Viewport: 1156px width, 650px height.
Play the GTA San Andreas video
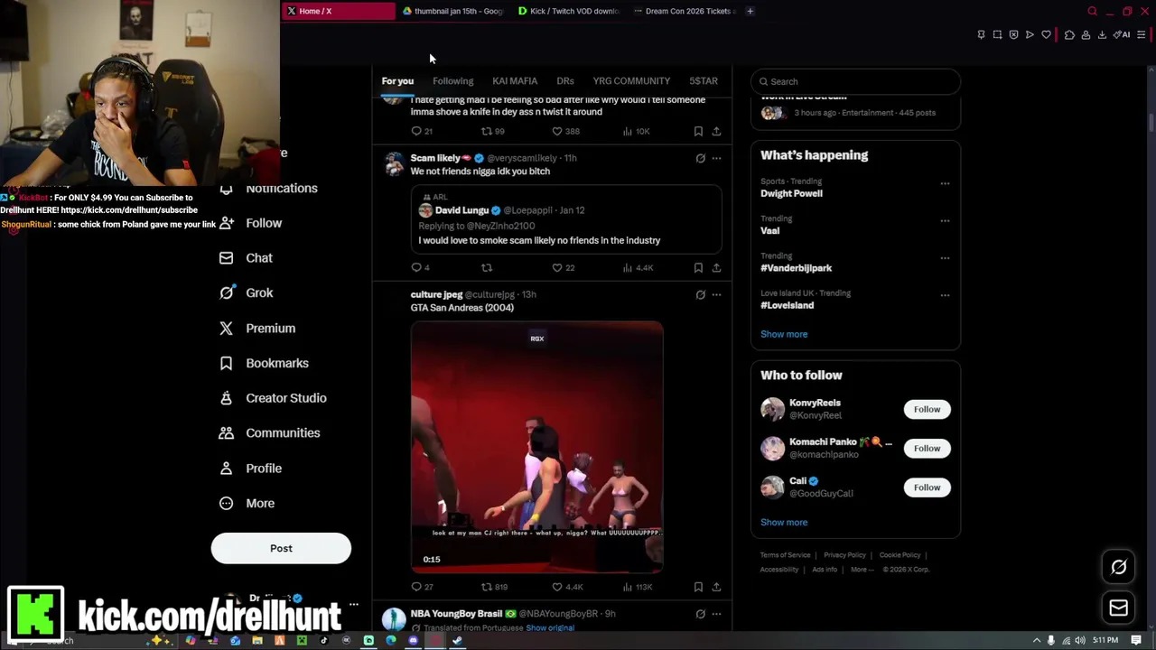pyautogui.click(x=536, y=448)
